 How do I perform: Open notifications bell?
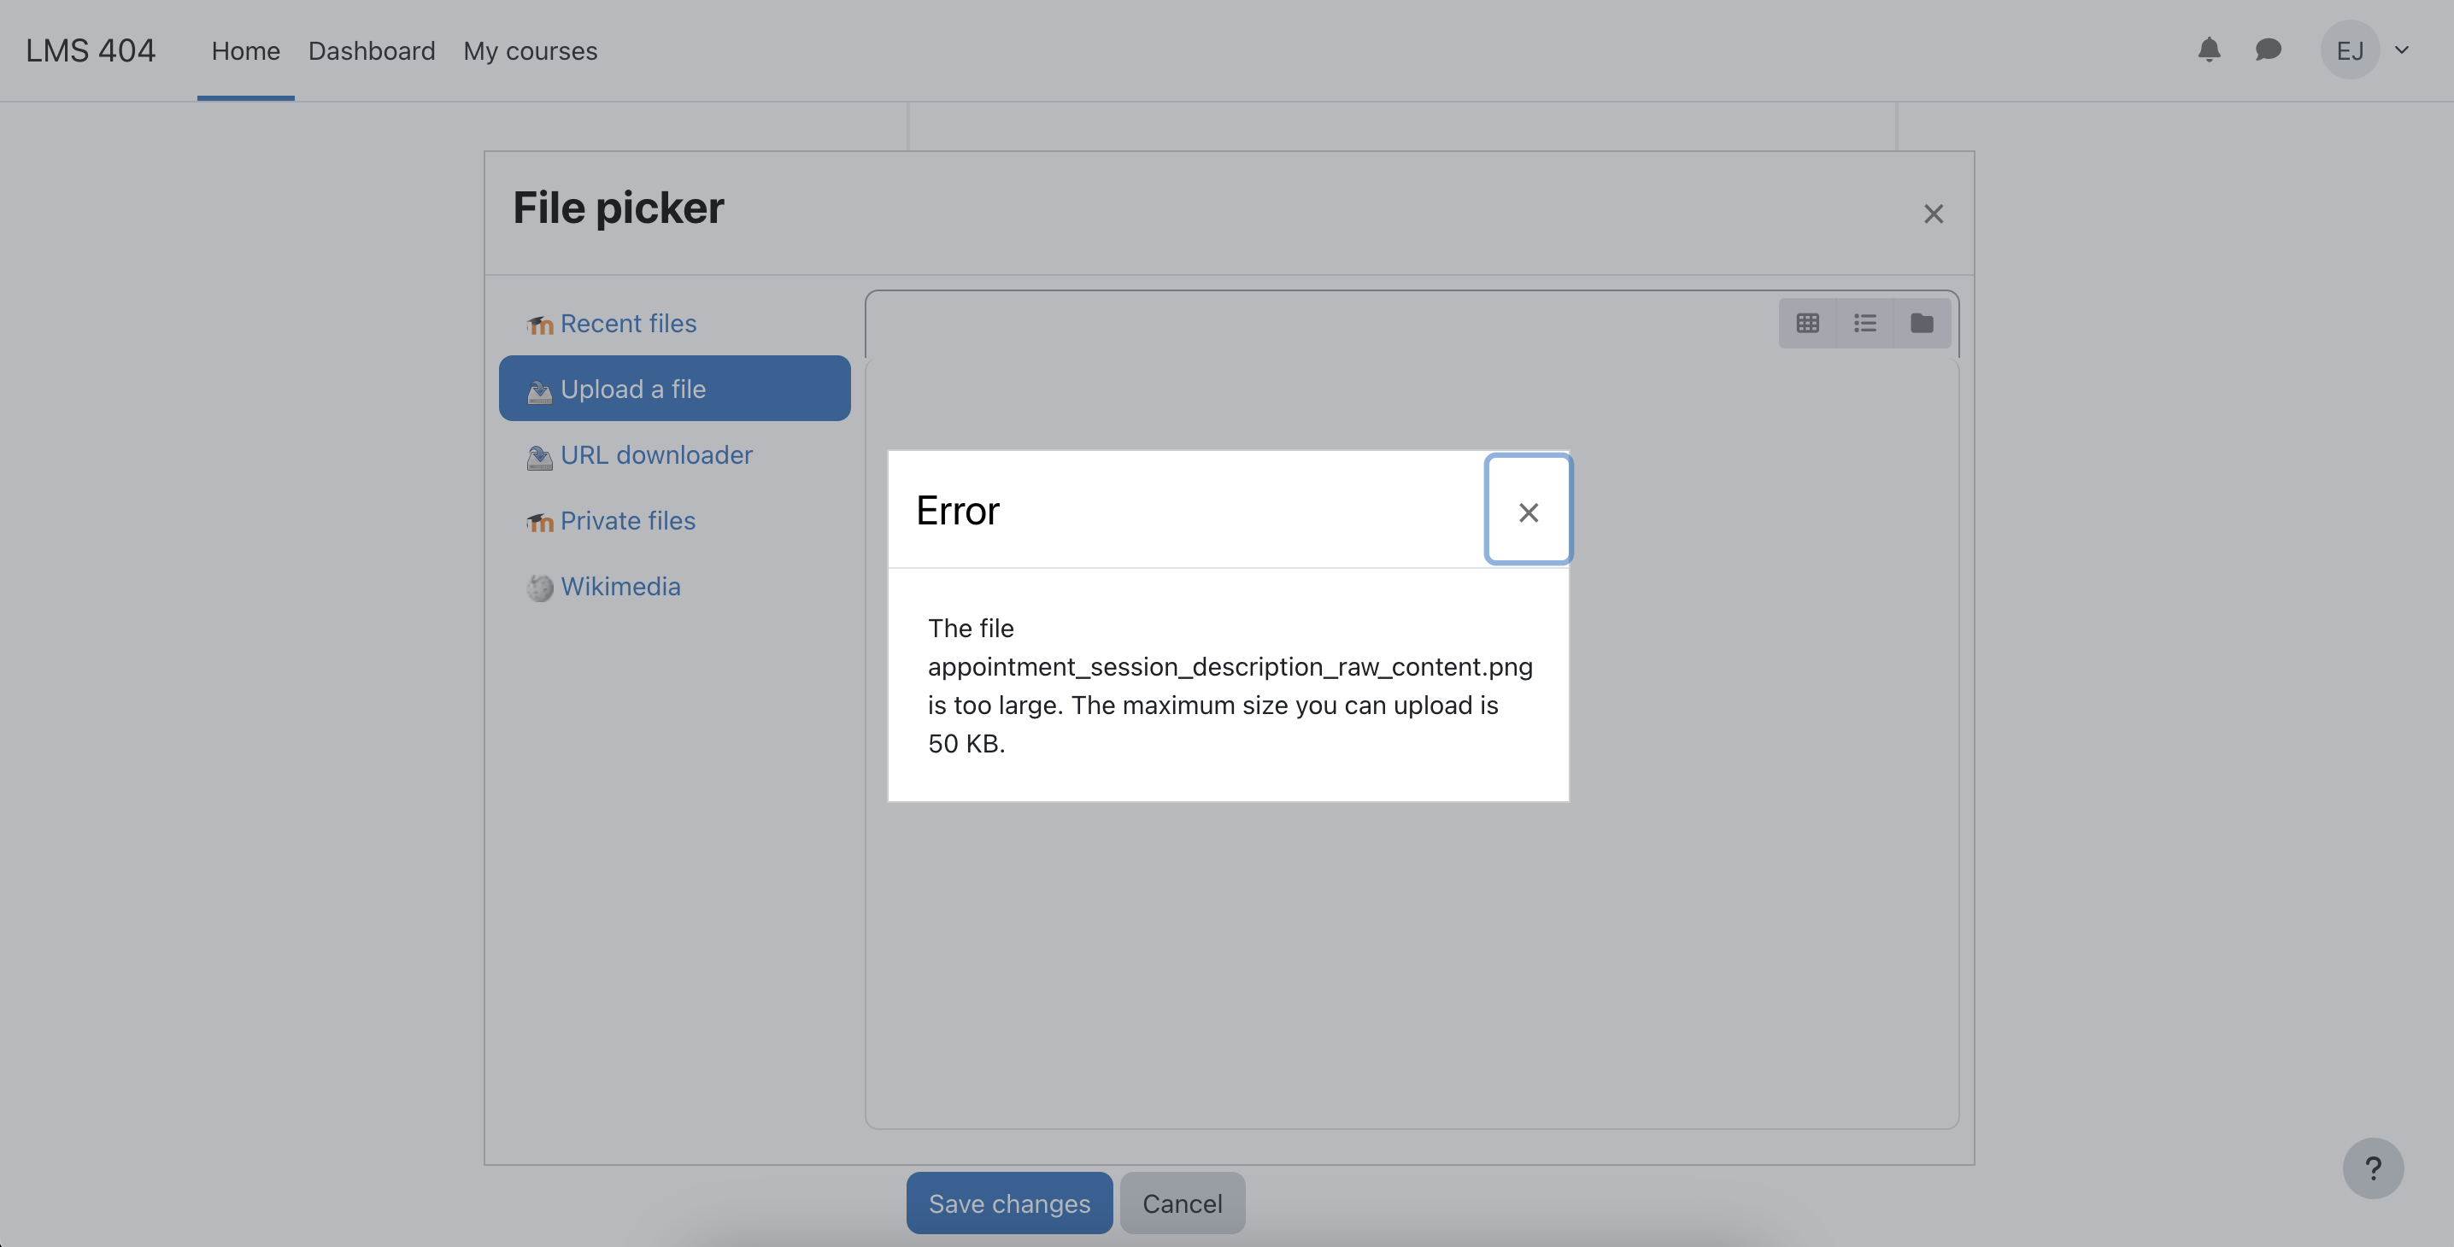[2209, 50]
